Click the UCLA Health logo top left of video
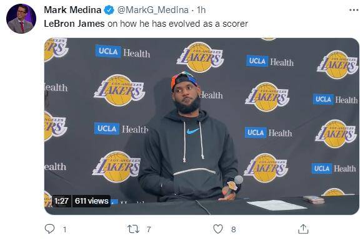 [x=122, y=52]
